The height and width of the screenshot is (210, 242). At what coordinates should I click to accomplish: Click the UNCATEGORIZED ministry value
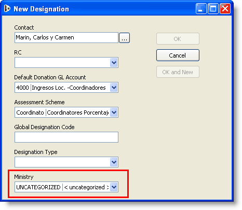(x=38, y=187)
